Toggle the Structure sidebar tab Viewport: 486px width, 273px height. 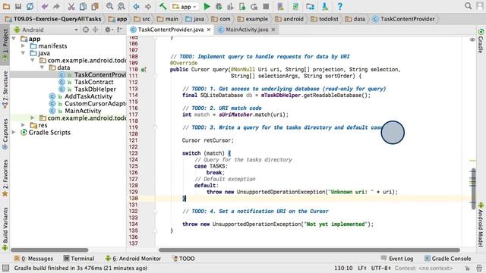5,89
